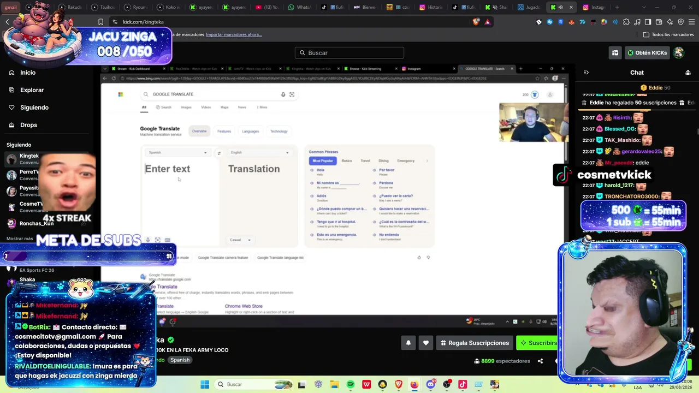Open Leo AI sparkle icon in toolbar
Image resolution: width=699 pixels, height=393 pixels.
(670, 22)
